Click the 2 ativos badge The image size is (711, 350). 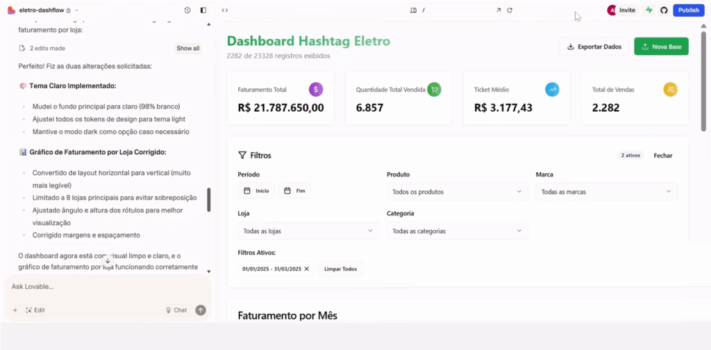tap(630, 155)
